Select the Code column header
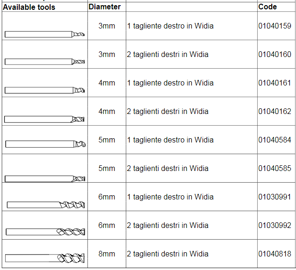Viewport: 296px width, 270px height. click(267, 7)
